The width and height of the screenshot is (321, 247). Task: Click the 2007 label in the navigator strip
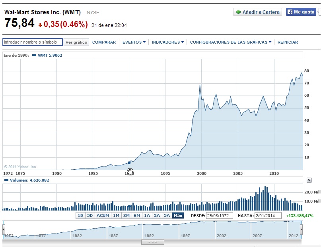pyautogui.click(x=257, y=236)
